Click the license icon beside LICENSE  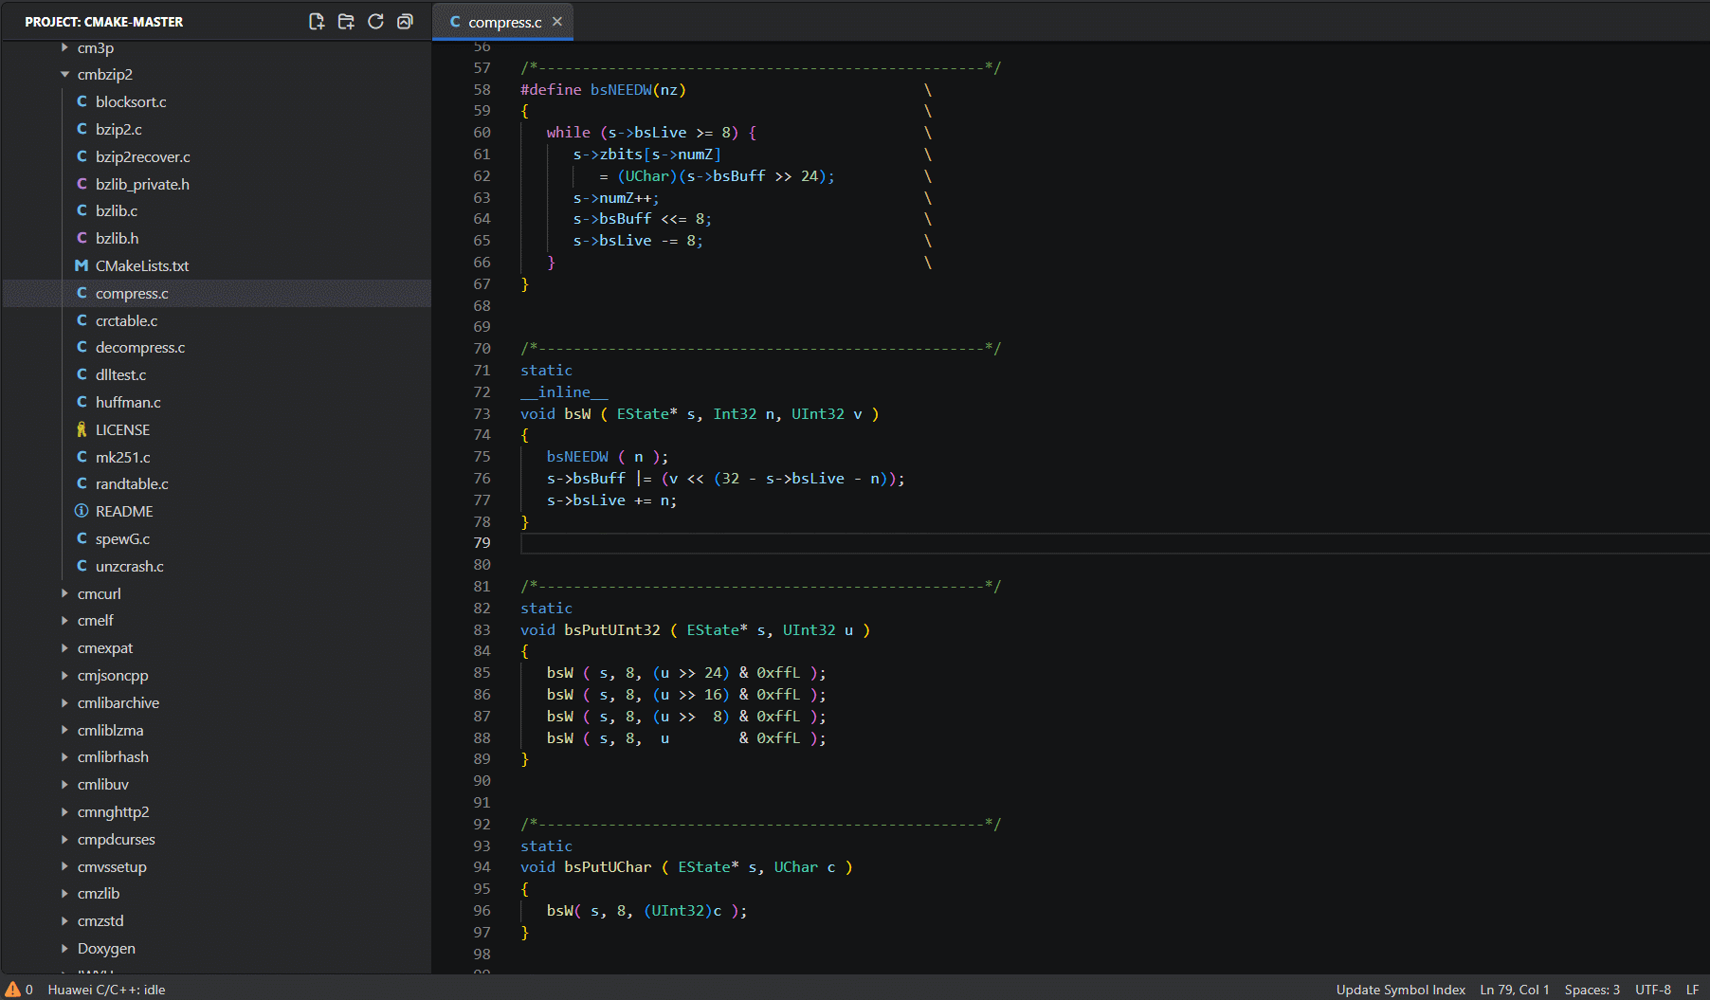tap(82, 429)
